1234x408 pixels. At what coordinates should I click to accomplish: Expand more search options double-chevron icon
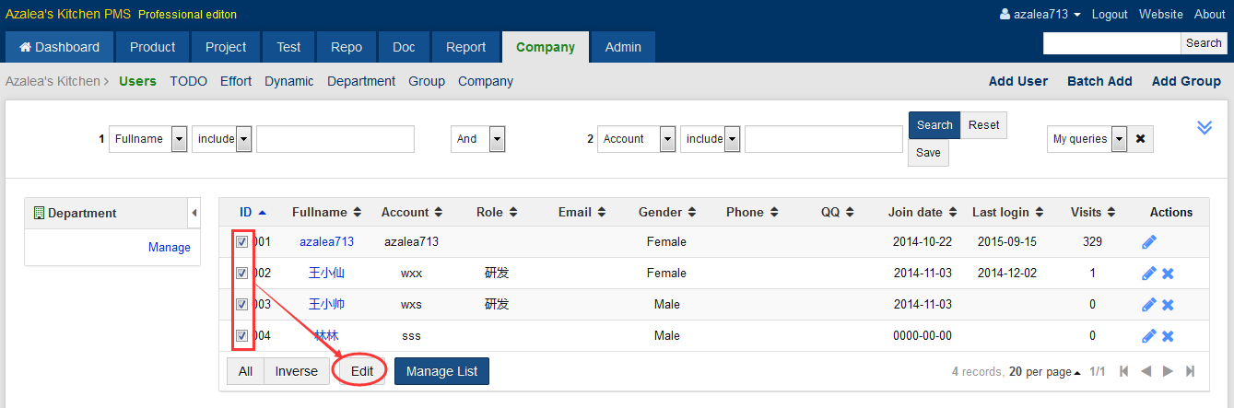[1204, 127]
